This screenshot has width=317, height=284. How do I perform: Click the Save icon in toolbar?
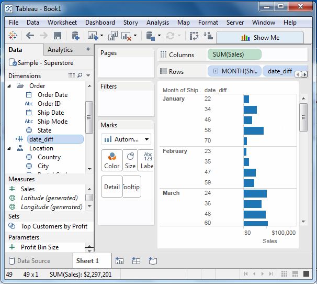(58, 36)
